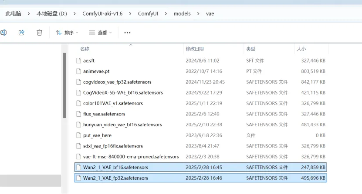Go to ComfyUI-aki-v1.6 breadcrumb folder

tap(102, 13)
